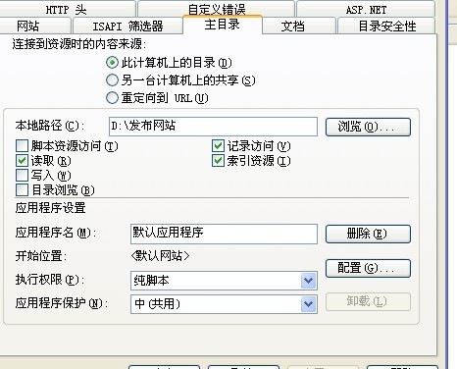
Task: Select 此计算机上的目录 radio option
Action: click(112, 63)
